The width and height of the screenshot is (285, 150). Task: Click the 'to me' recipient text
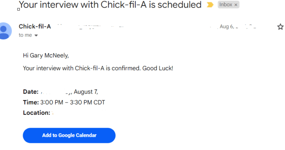point(25,35)
